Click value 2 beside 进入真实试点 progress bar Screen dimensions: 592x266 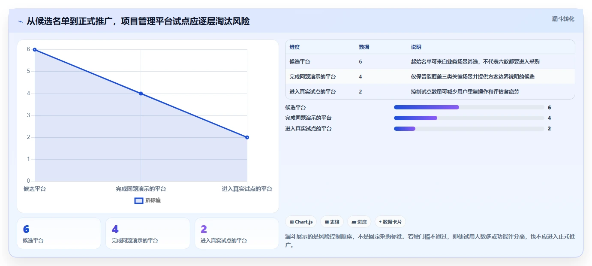549,129
